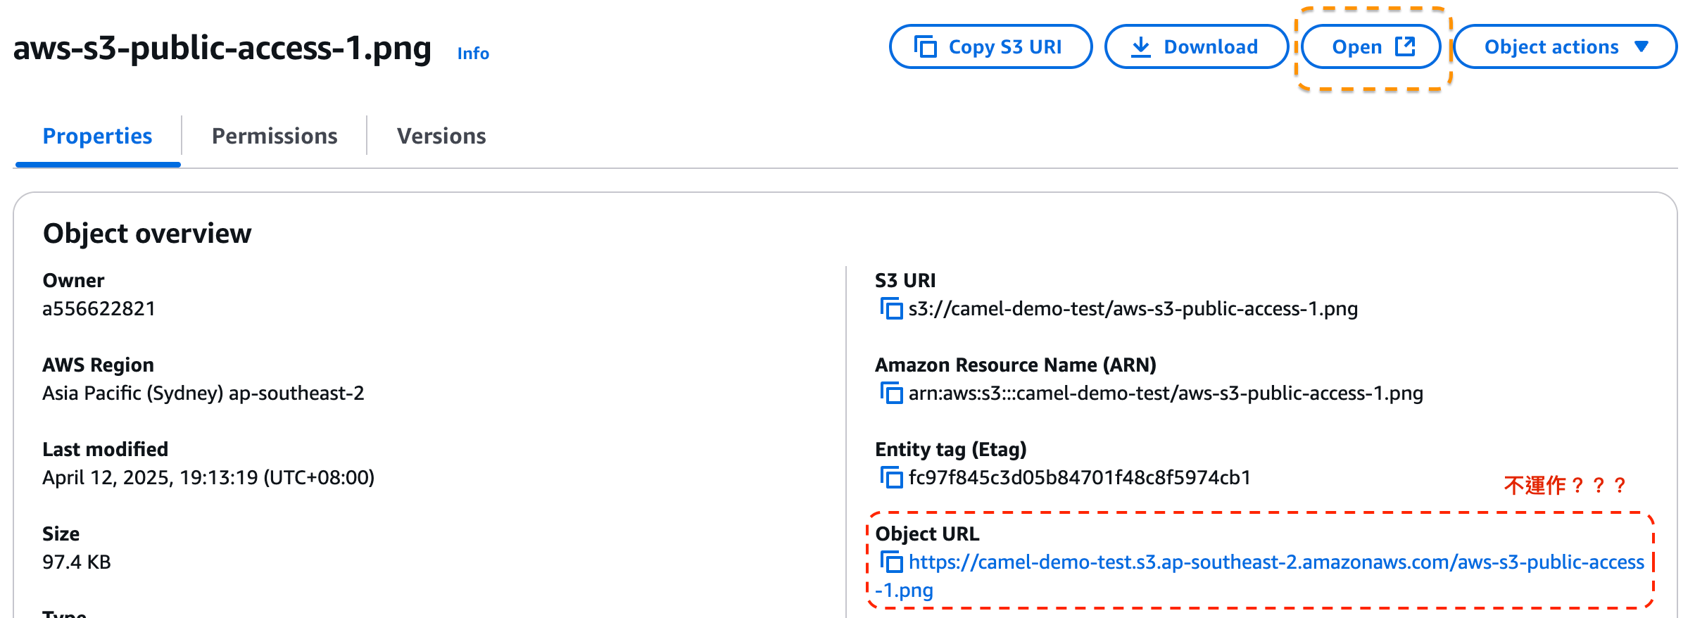This screenshot has width=1695, height=618.
Task: Click the last modified date April 12, 2025
Action: coord(208,477)
